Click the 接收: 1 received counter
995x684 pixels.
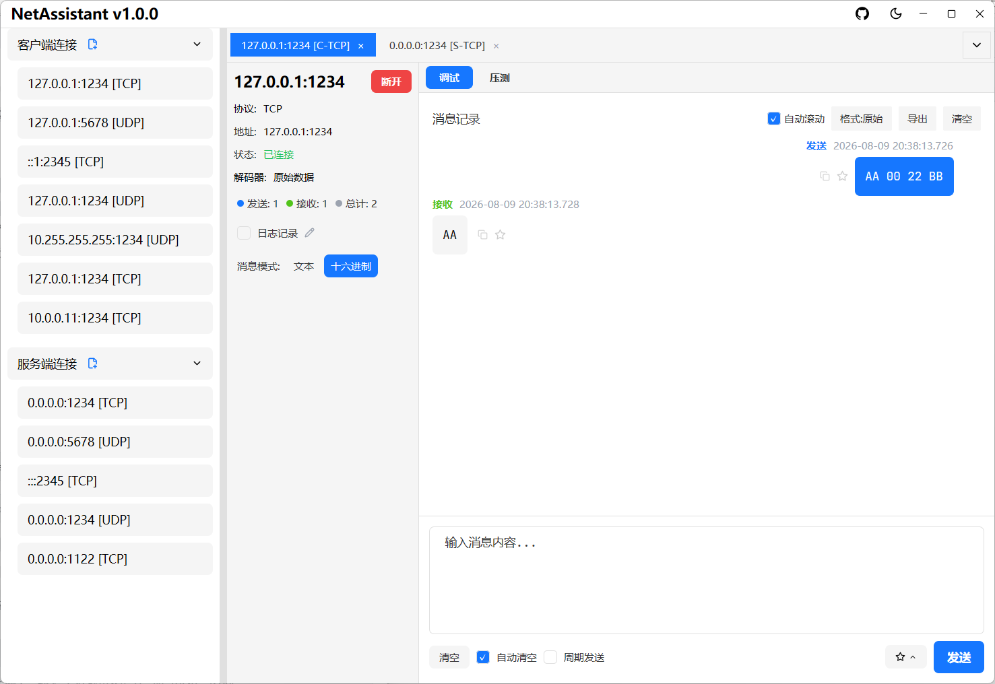click(307, 204)
